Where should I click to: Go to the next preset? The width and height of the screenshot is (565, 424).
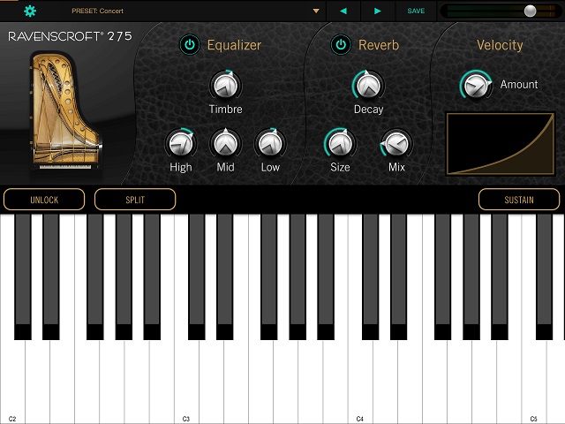(377, 11)
